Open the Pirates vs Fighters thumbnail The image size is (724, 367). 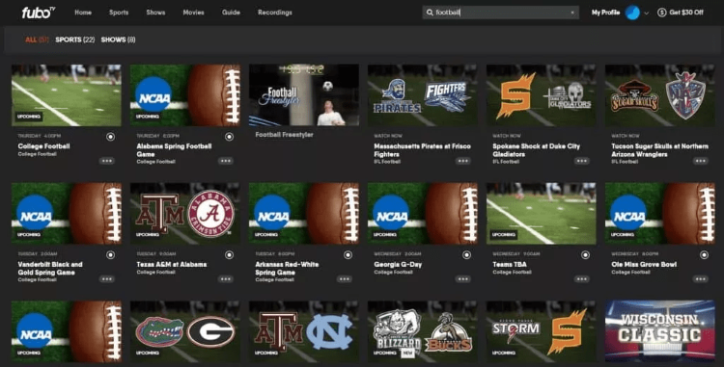423,94
